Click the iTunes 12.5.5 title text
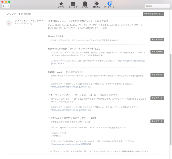The height and width of the screenshot is (159, 172). tap(55, 37)
